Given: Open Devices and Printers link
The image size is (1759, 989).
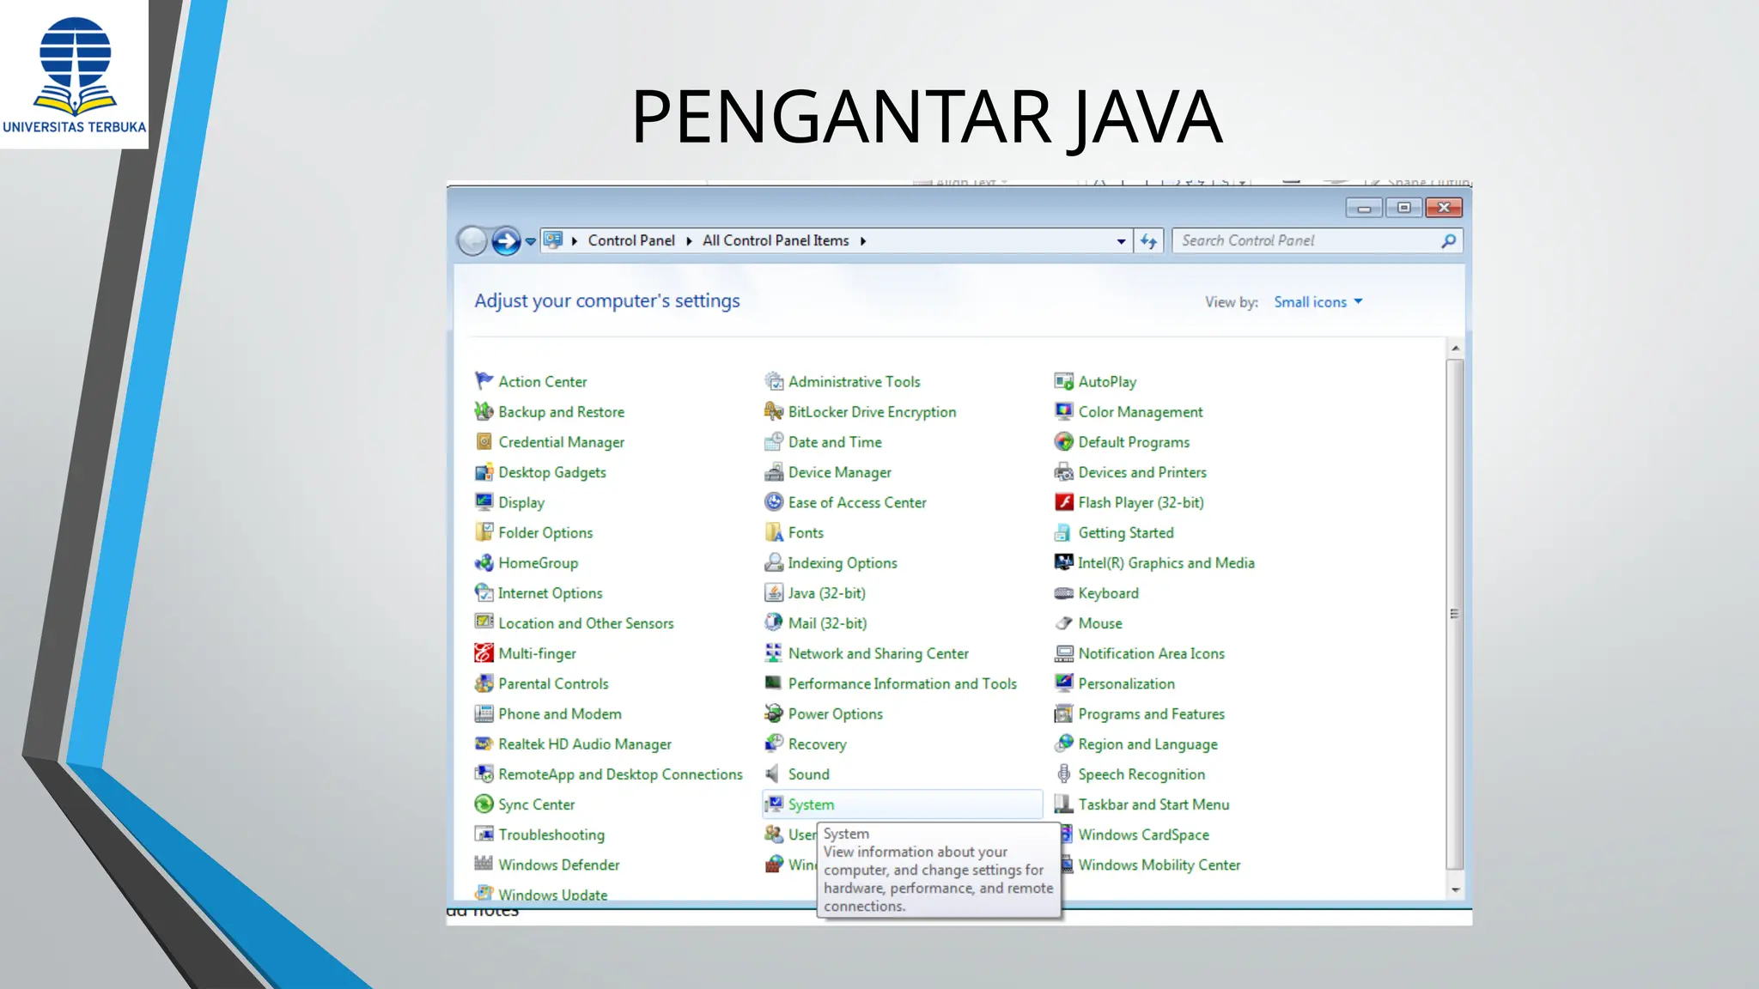Looking at the screenshot, I should pos(1142,472).
